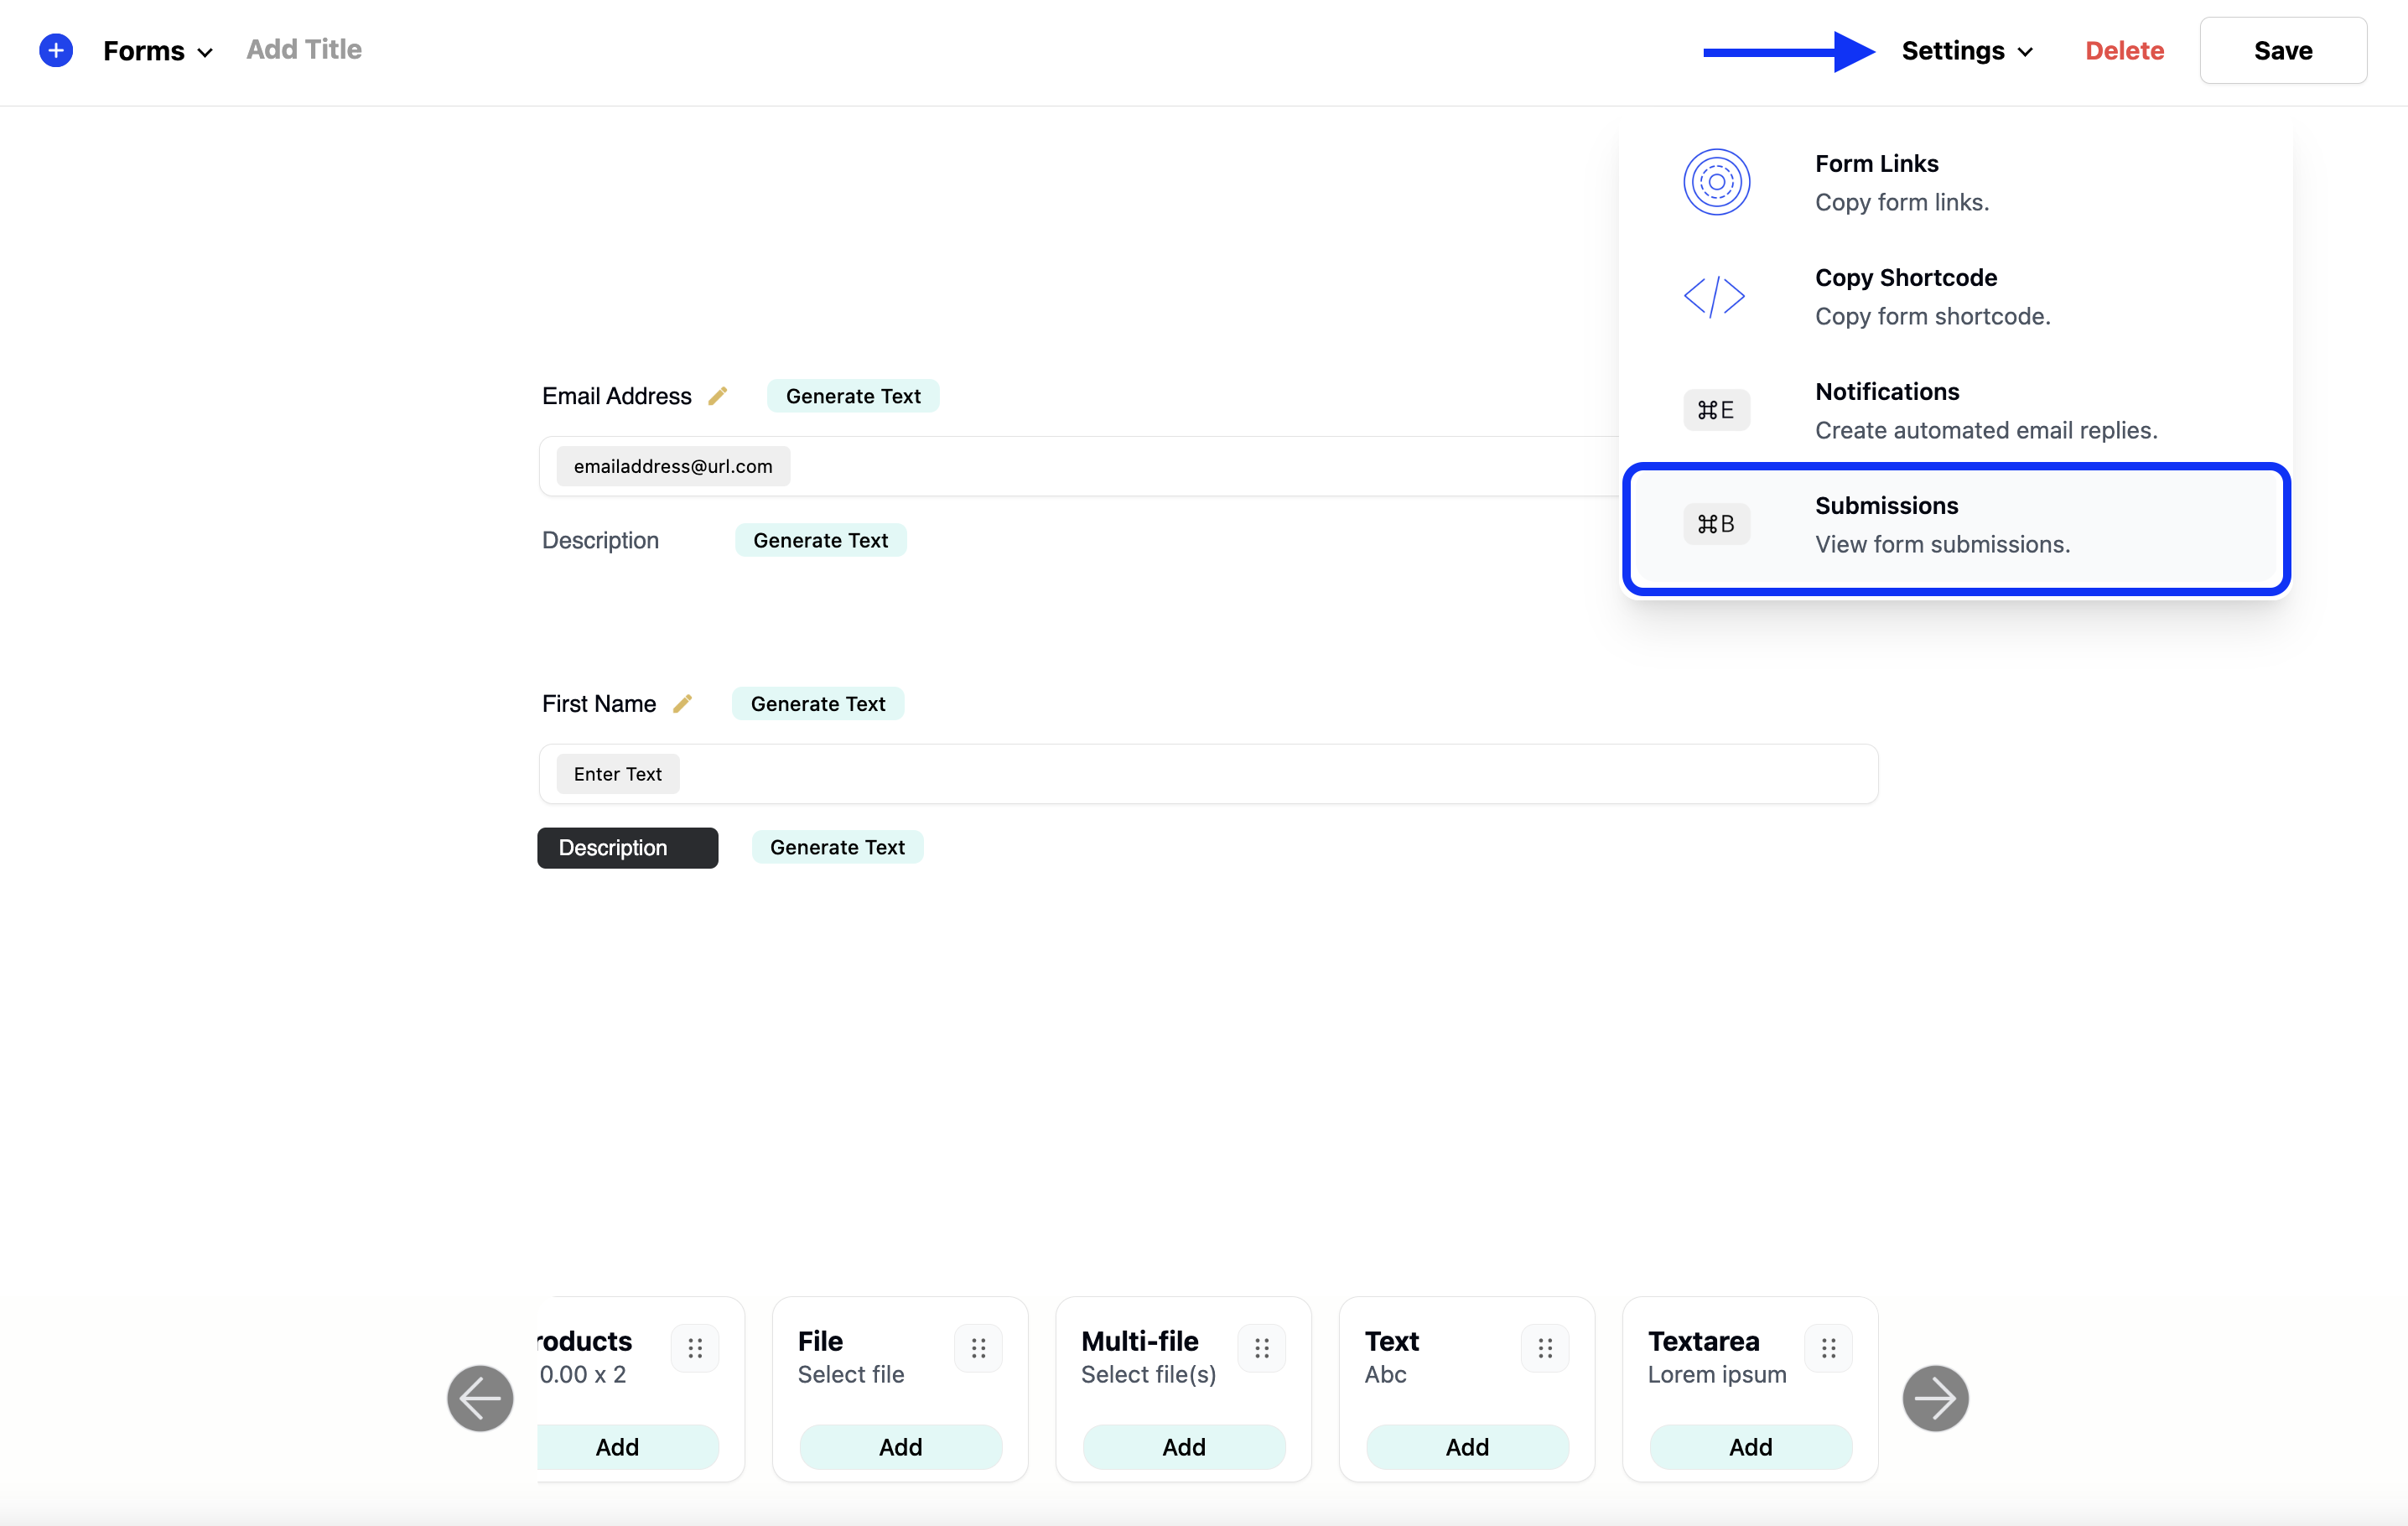The height and width of the screenshot is (1526, 2408).
Task: Click drag handle on Text card
Action: (x=1545, y=1348)
